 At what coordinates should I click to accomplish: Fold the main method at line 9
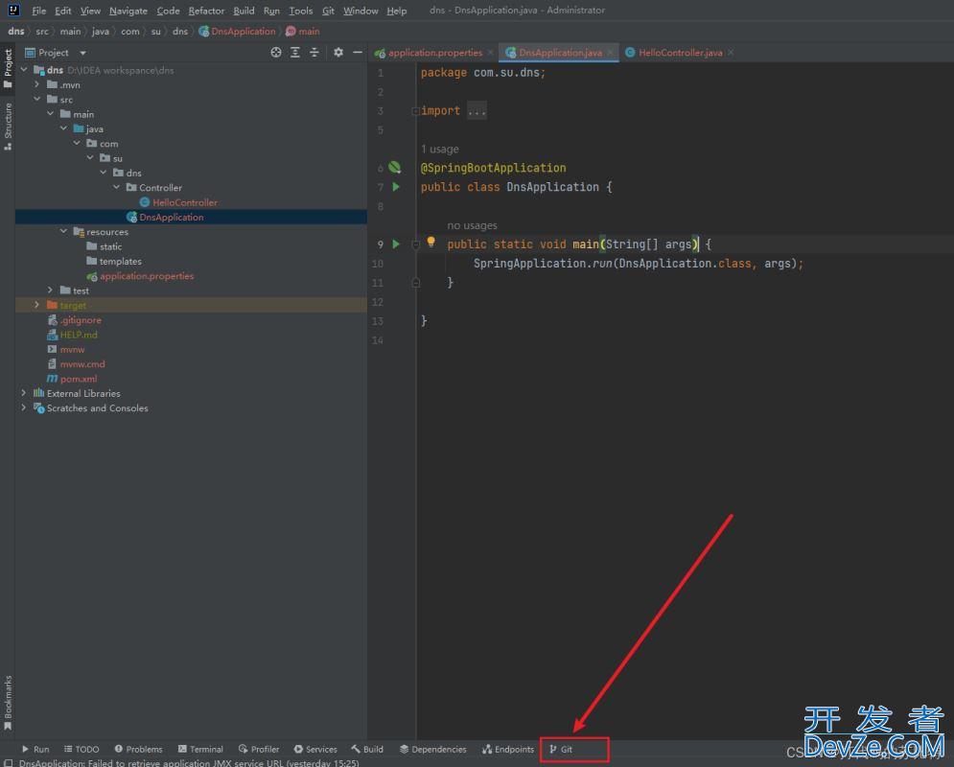pyautogui.click(x=415, y=244)
